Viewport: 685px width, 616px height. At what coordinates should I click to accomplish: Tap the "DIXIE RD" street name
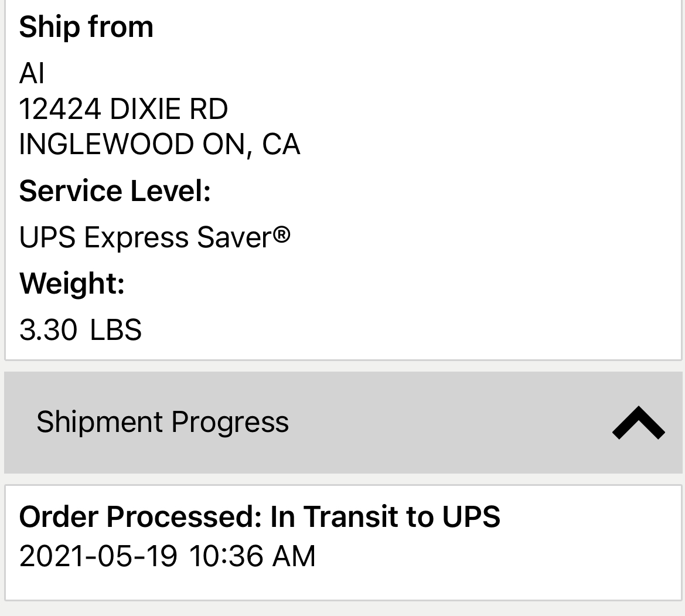click(x=169, y=109)
